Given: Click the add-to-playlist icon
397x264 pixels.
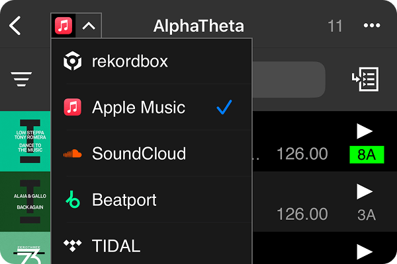Looking at the screenshot, I should tap(365, 80).
